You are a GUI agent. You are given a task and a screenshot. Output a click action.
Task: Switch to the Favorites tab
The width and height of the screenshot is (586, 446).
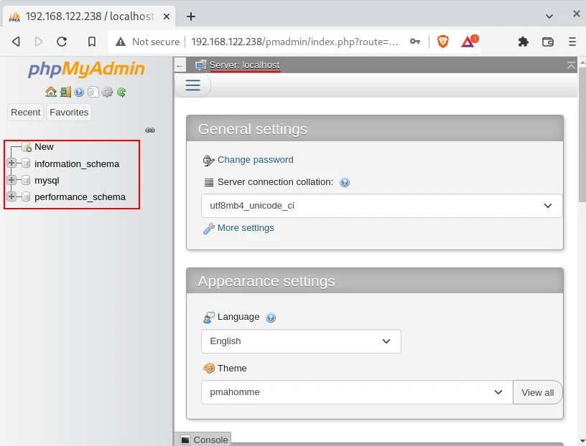(x=69, y=113)
